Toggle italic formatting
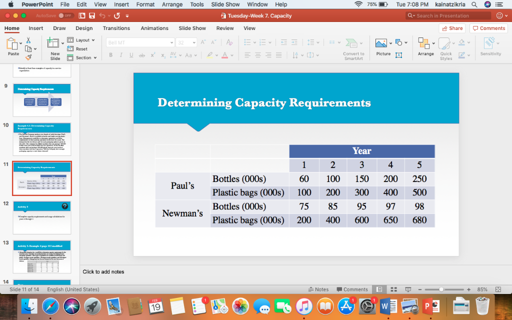 121,55
